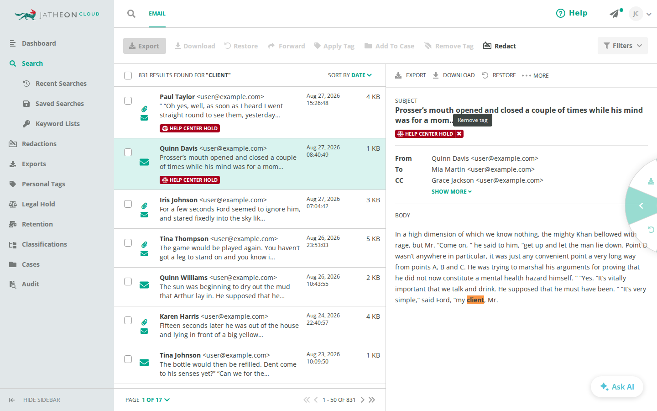
Task: Click envelope icon of Quinn Davis email
Action: (x=144, y=162)
